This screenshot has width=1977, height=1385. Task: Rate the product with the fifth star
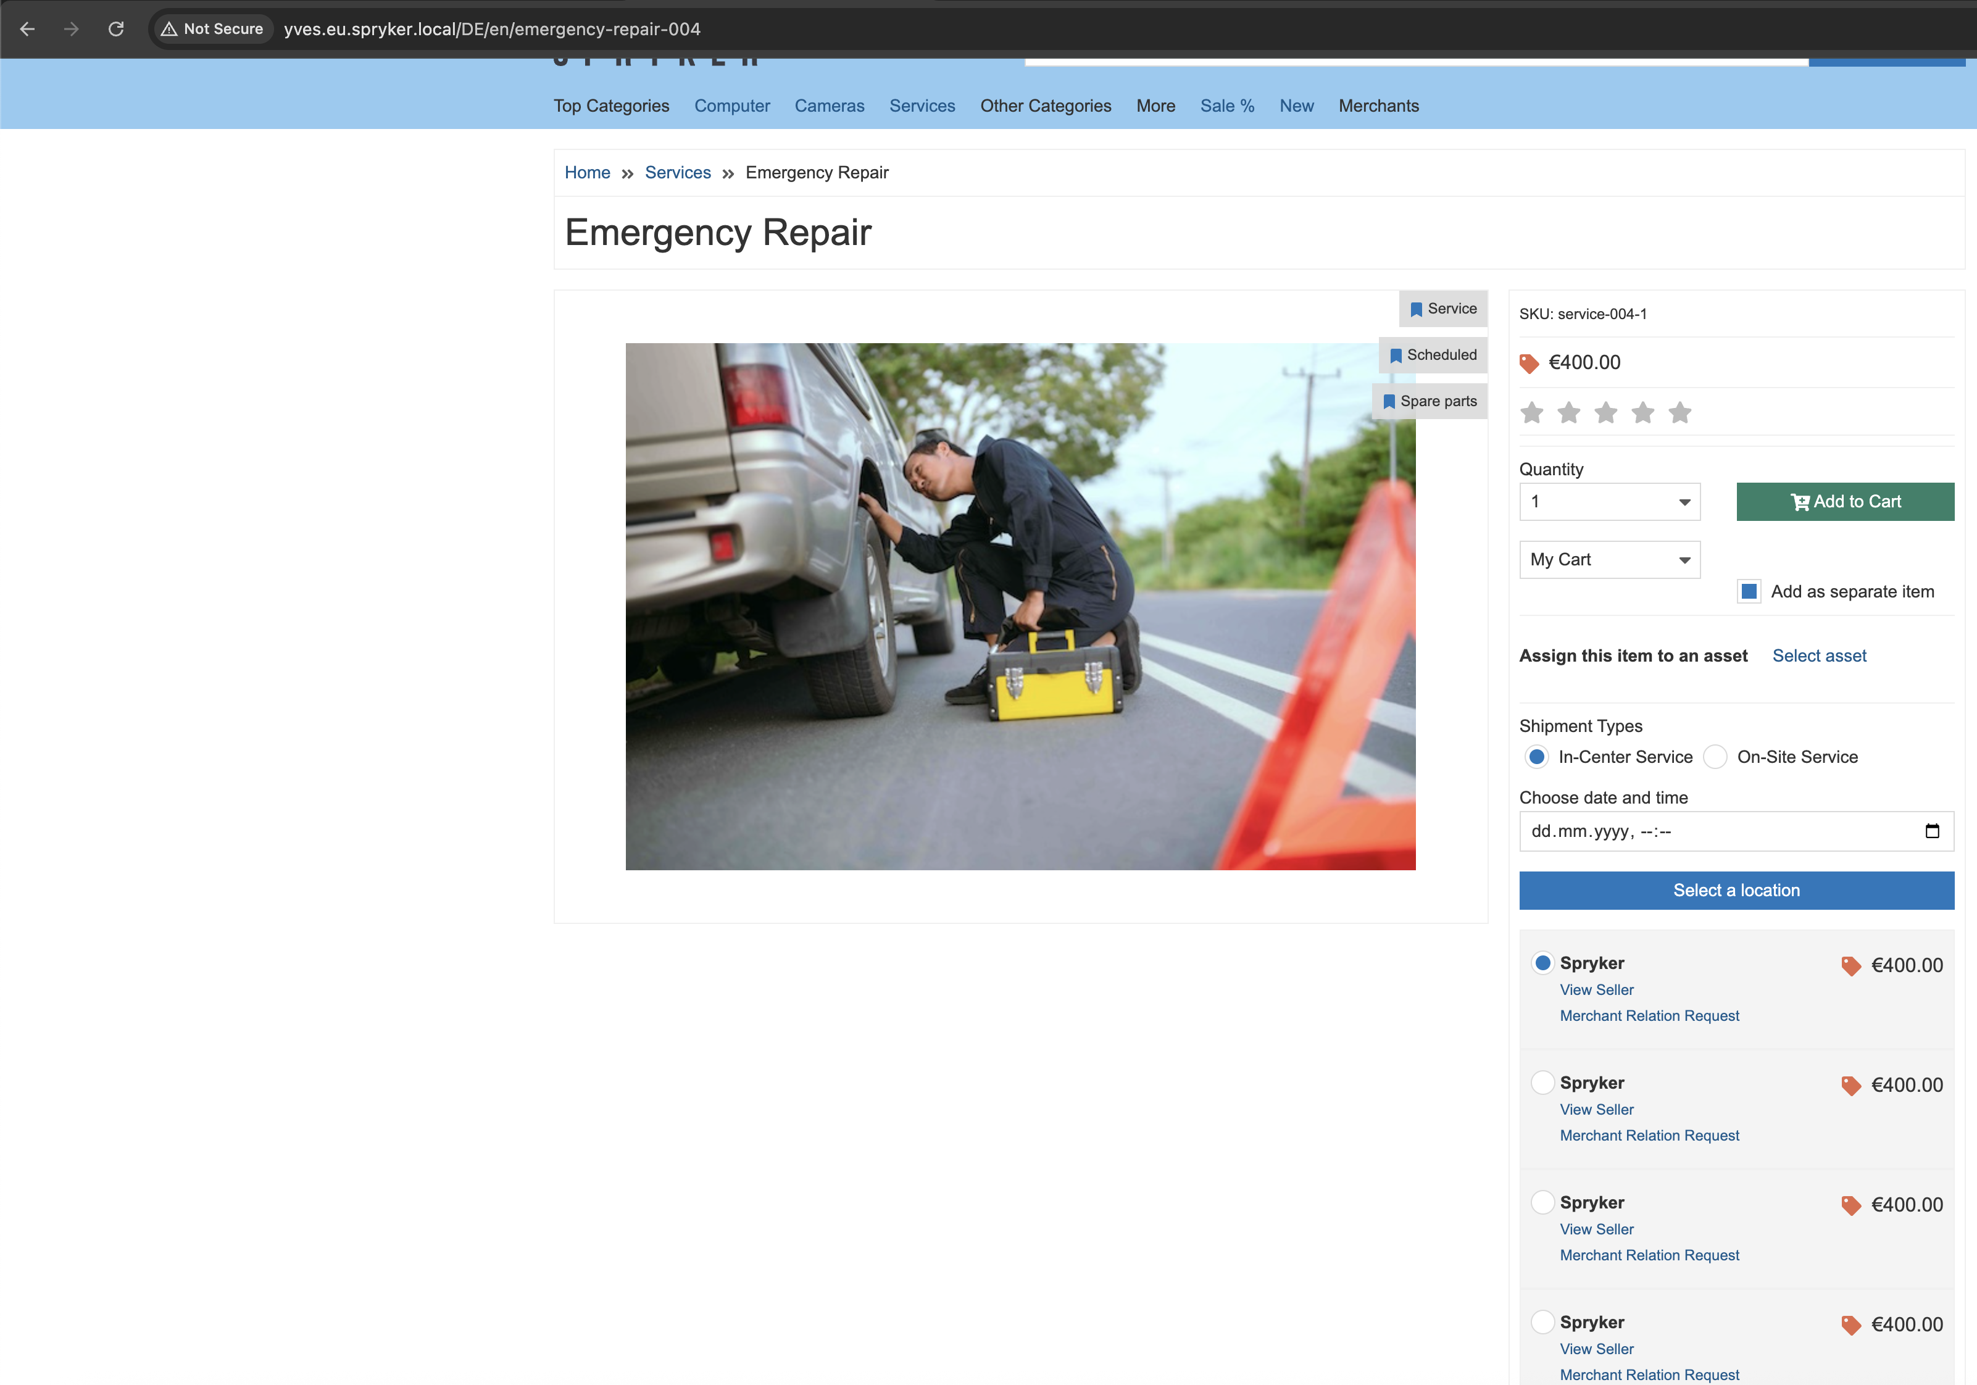[x=1679, y=413]
